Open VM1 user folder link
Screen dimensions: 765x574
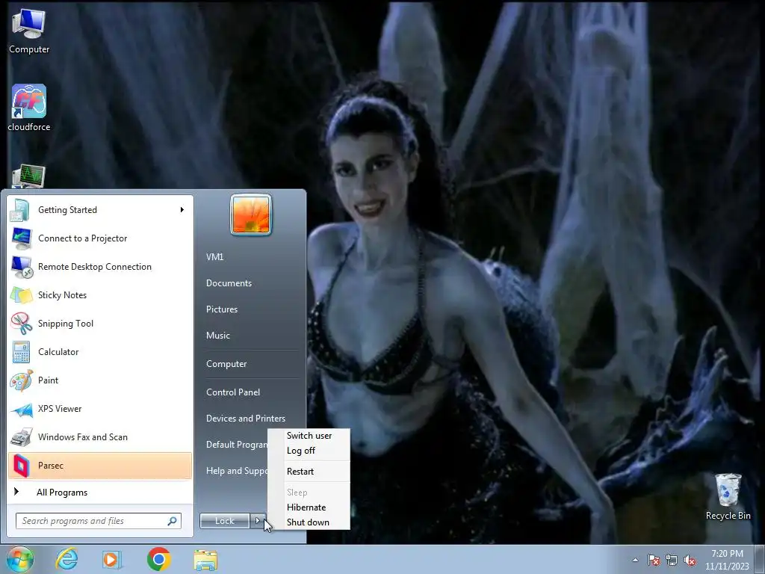214,257
